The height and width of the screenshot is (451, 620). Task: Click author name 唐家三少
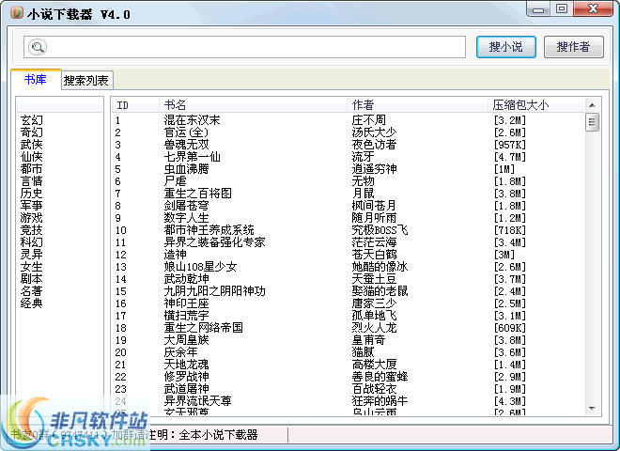point(374,303)
